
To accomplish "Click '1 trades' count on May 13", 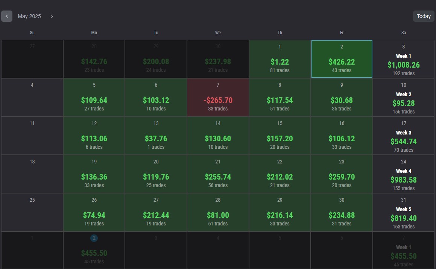I will pos(156,147).
